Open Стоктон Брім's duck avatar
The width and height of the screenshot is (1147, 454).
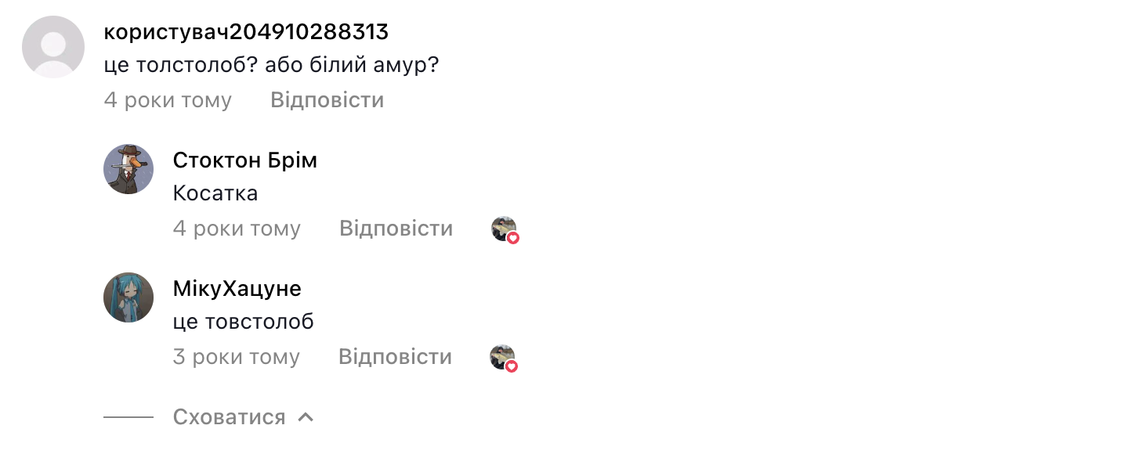click(128, 169)
